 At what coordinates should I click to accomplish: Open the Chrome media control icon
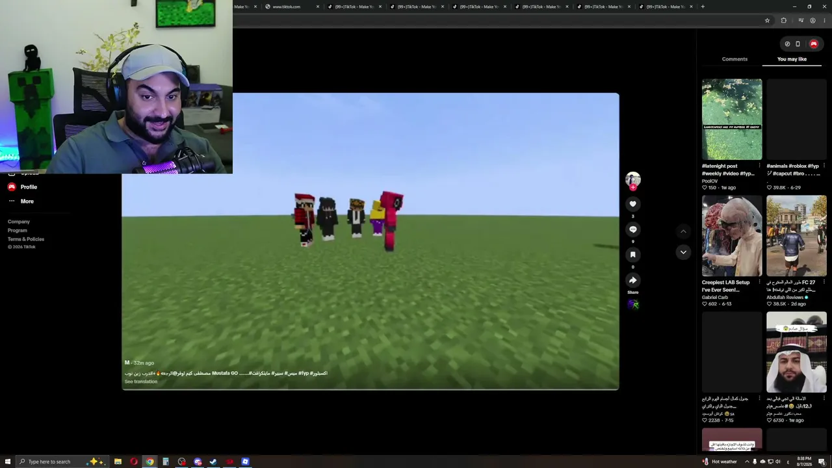(801, 21)
